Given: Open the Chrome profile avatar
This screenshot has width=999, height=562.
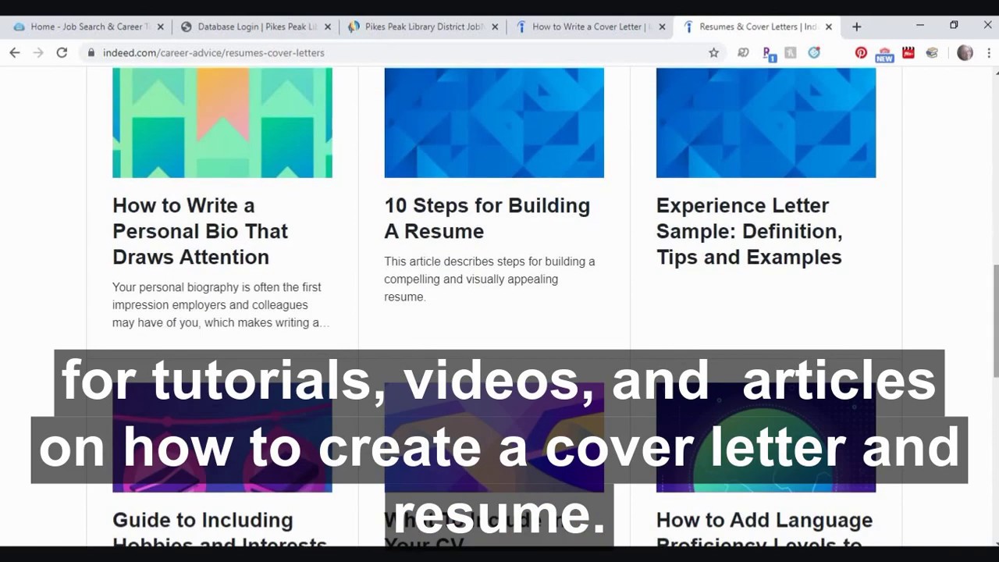Looking at the screenshot, I should [x=965, y=52].
